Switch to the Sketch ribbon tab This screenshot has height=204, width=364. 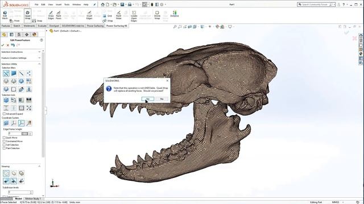click(16, 26)
